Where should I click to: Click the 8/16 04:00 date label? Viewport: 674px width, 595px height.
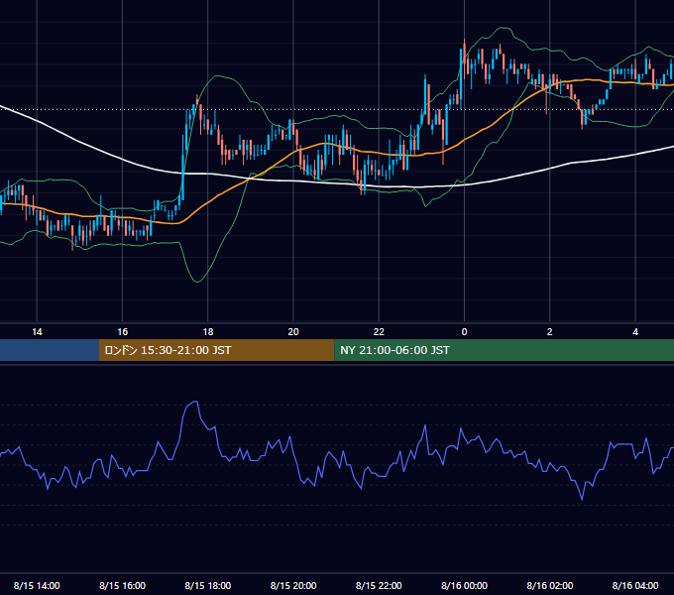point(635,585)
